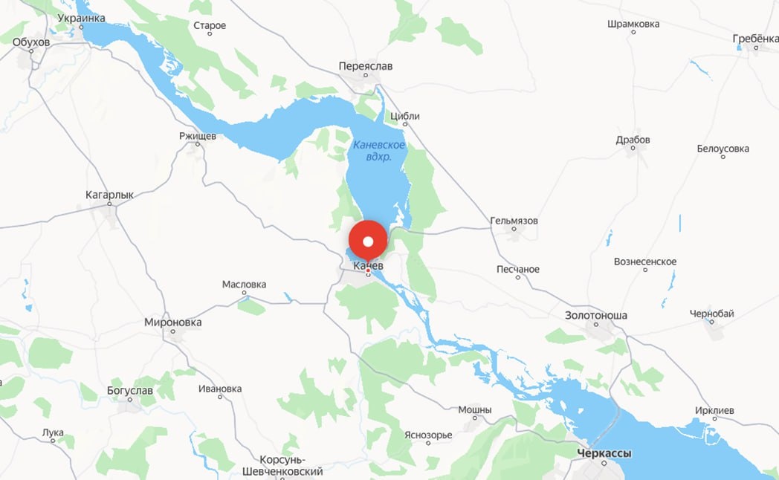This screenshot has height=480, width=779.
Task: Click the Переяслав town label
Action: tap(365, 66)
